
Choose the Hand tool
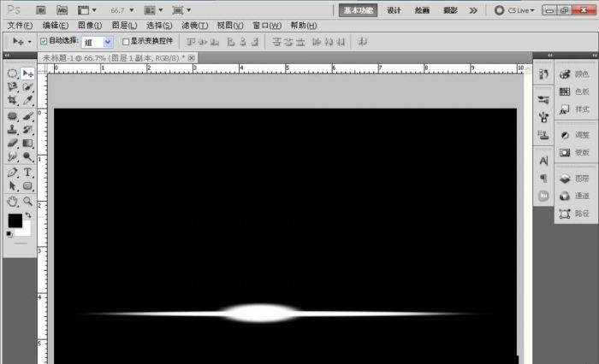pos(12,202)
